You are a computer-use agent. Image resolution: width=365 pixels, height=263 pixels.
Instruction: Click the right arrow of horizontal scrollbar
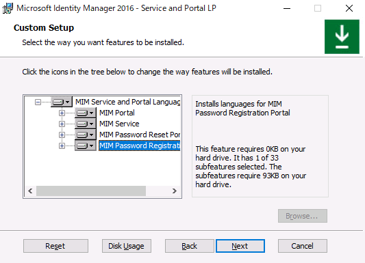point(175,191)
